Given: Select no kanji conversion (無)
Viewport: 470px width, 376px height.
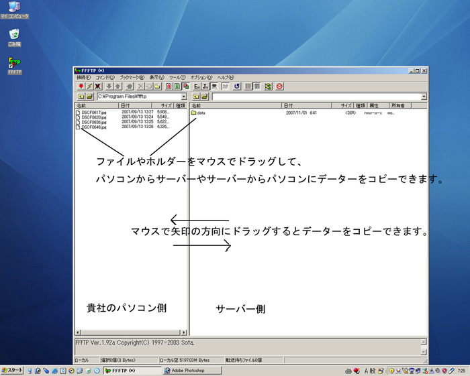Looking at the screenshot, I should (214, 86).
